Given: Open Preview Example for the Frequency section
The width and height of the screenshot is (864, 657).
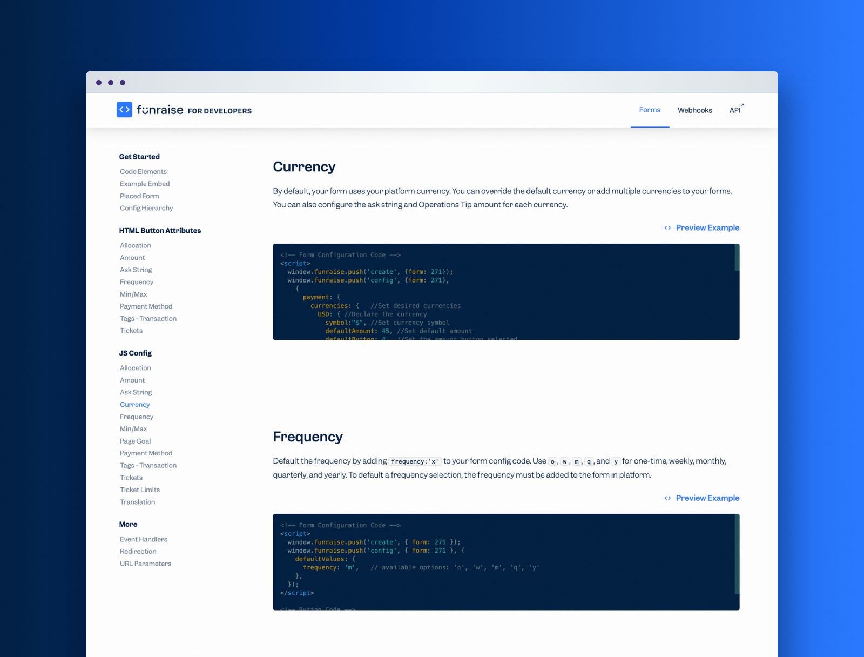Looking at the screenshot, I should [x=707, y=498].
